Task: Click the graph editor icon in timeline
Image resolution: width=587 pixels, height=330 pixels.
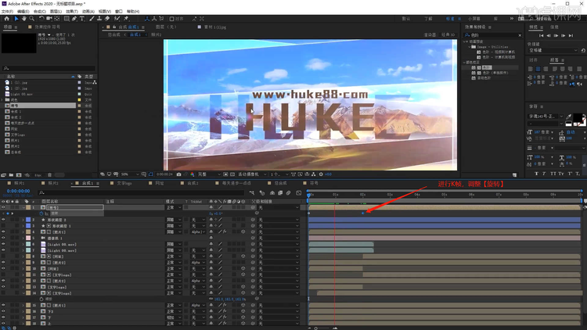Action: coord(299,193)
